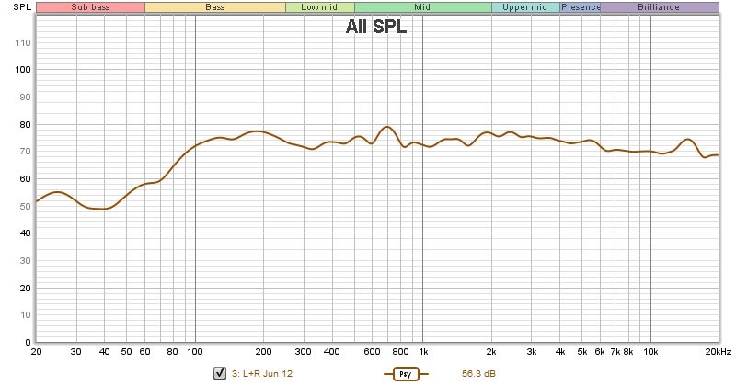The height and width of the screenshot is (386, 736).
Task: Click the 56.3 dB readout value
Action: [477, 374]
